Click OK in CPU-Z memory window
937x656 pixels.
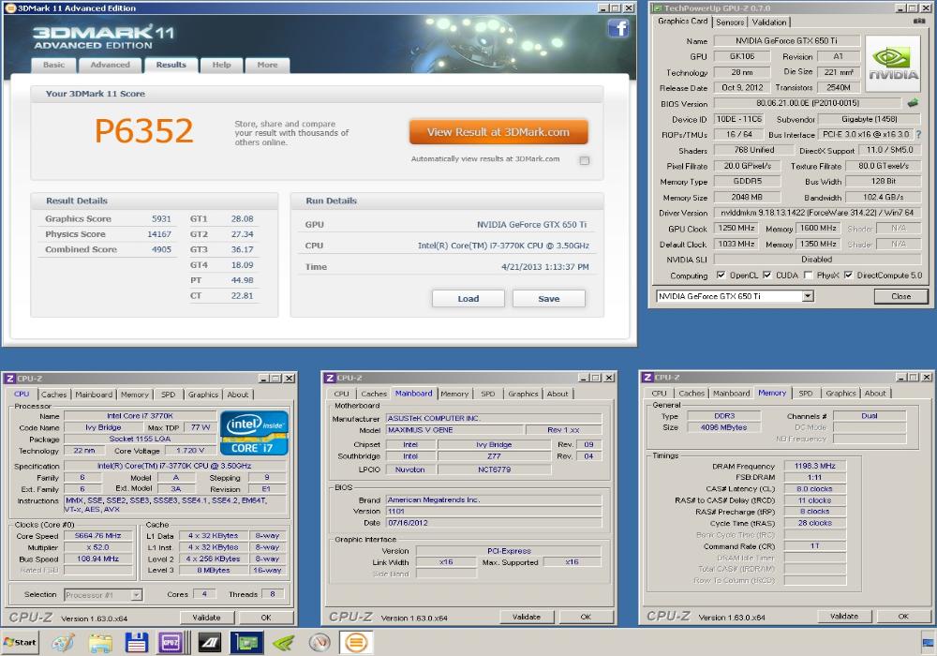point(902,616)
